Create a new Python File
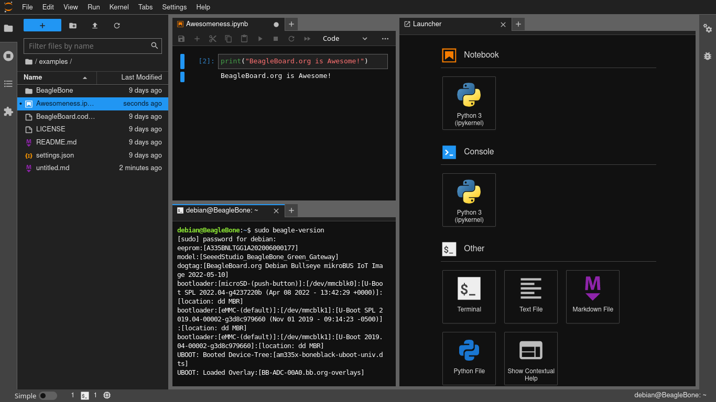This screenshot has height=402, width=716. pos(469,359)
